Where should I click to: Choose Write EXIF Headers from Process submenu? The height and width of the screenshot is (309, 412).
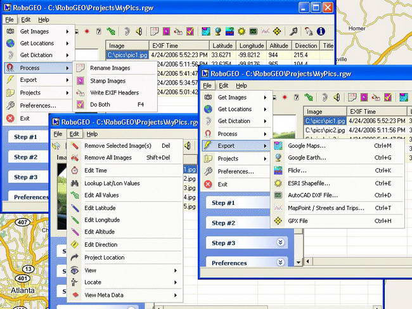coord(115,93)
